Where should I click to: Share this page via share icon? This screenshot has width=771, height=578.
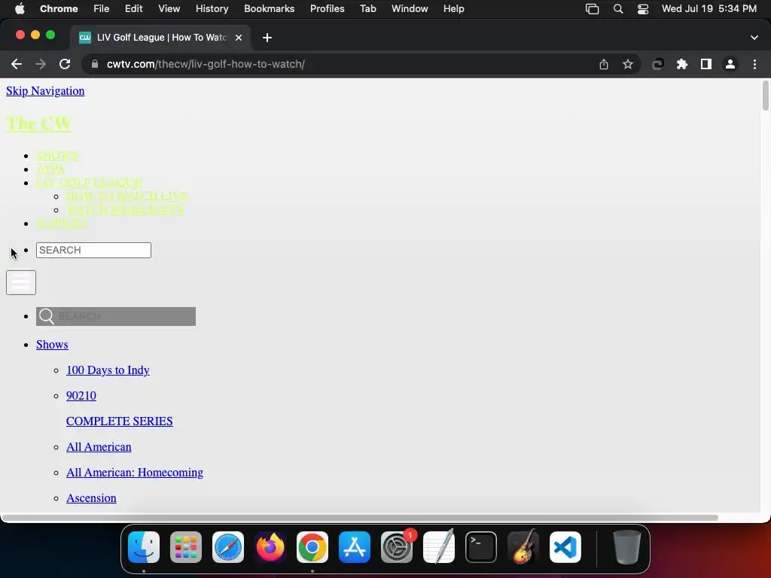[x=604, y=64]
